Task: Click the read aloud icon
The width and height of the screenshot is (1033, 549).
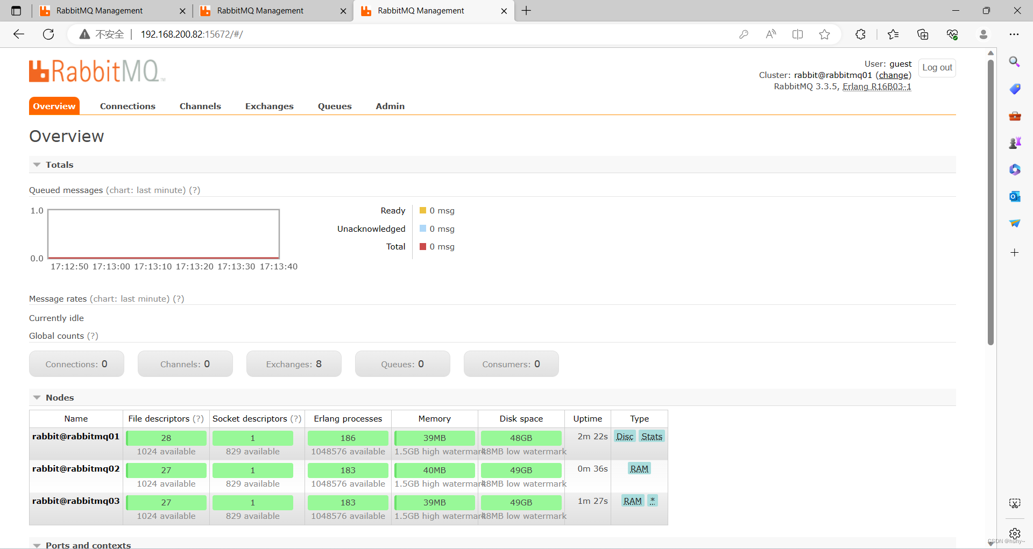Action: pos(771,34)
